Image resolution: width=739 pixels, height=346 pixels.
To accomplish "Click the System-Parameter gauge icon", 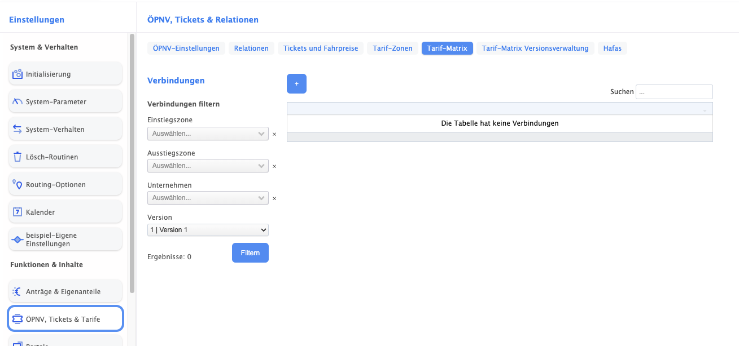I will 18,102.
